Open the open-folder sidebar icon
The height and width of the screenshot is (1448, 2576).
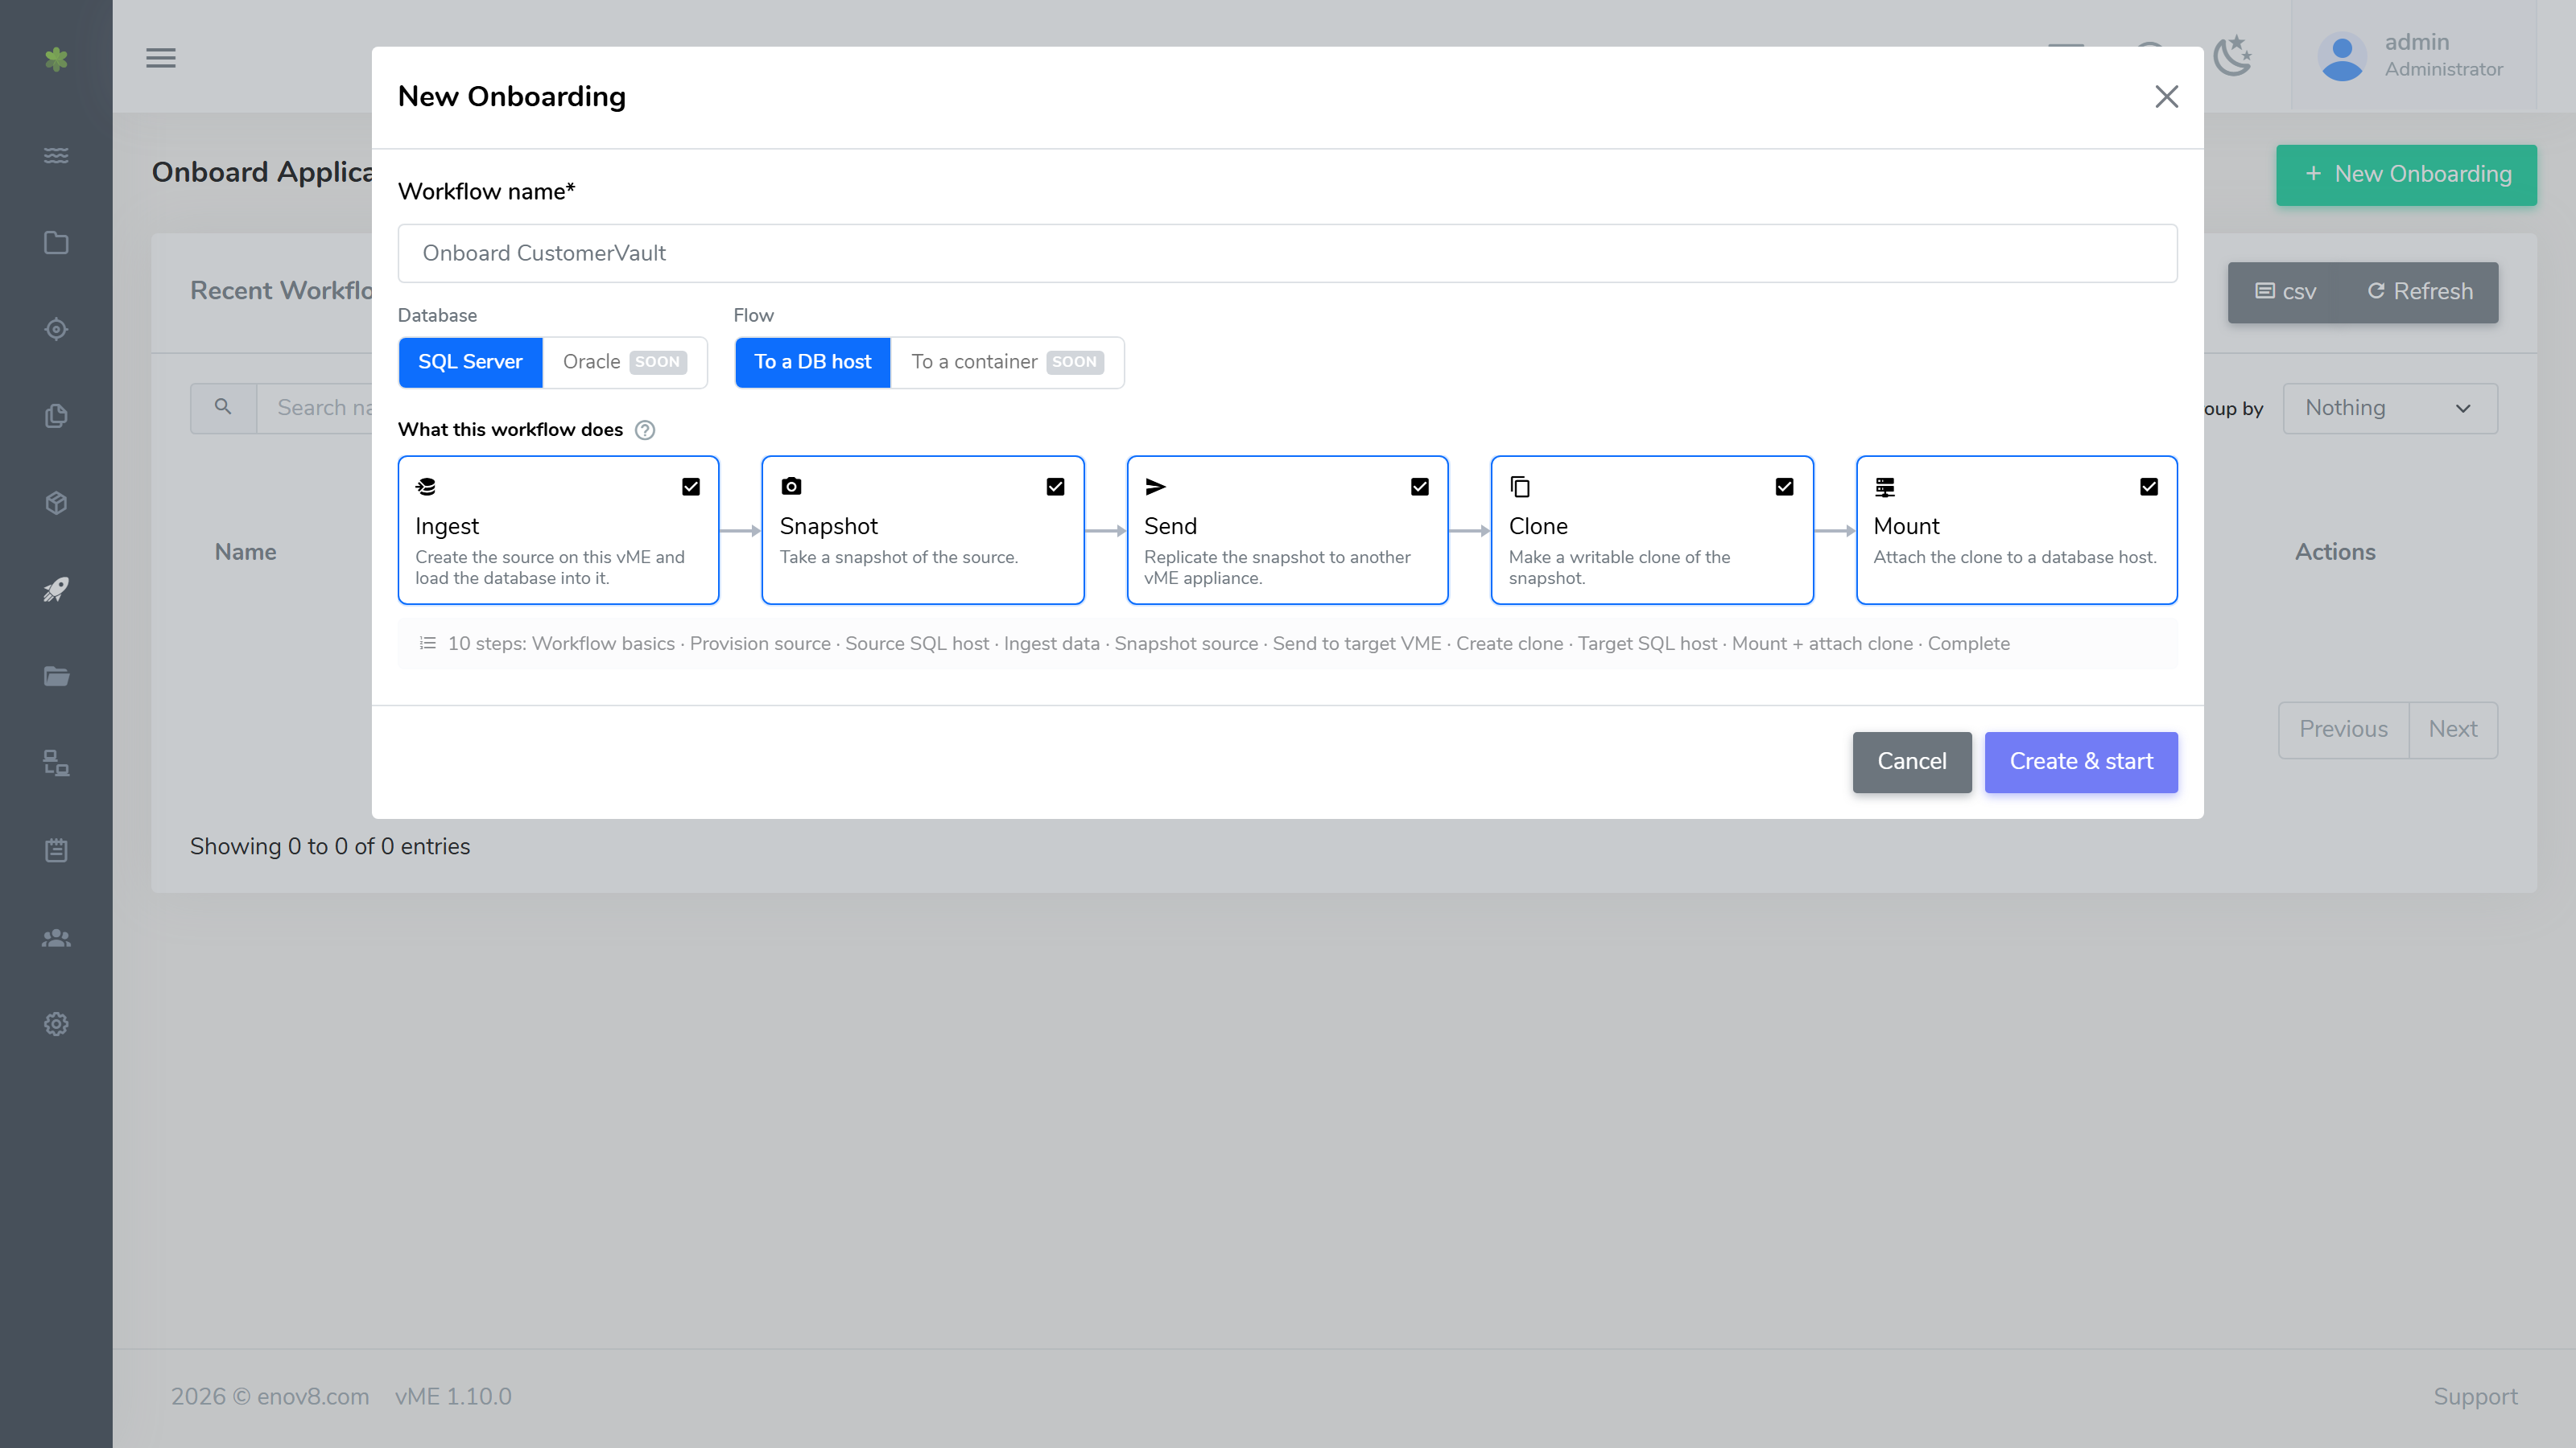coord(56,677)
